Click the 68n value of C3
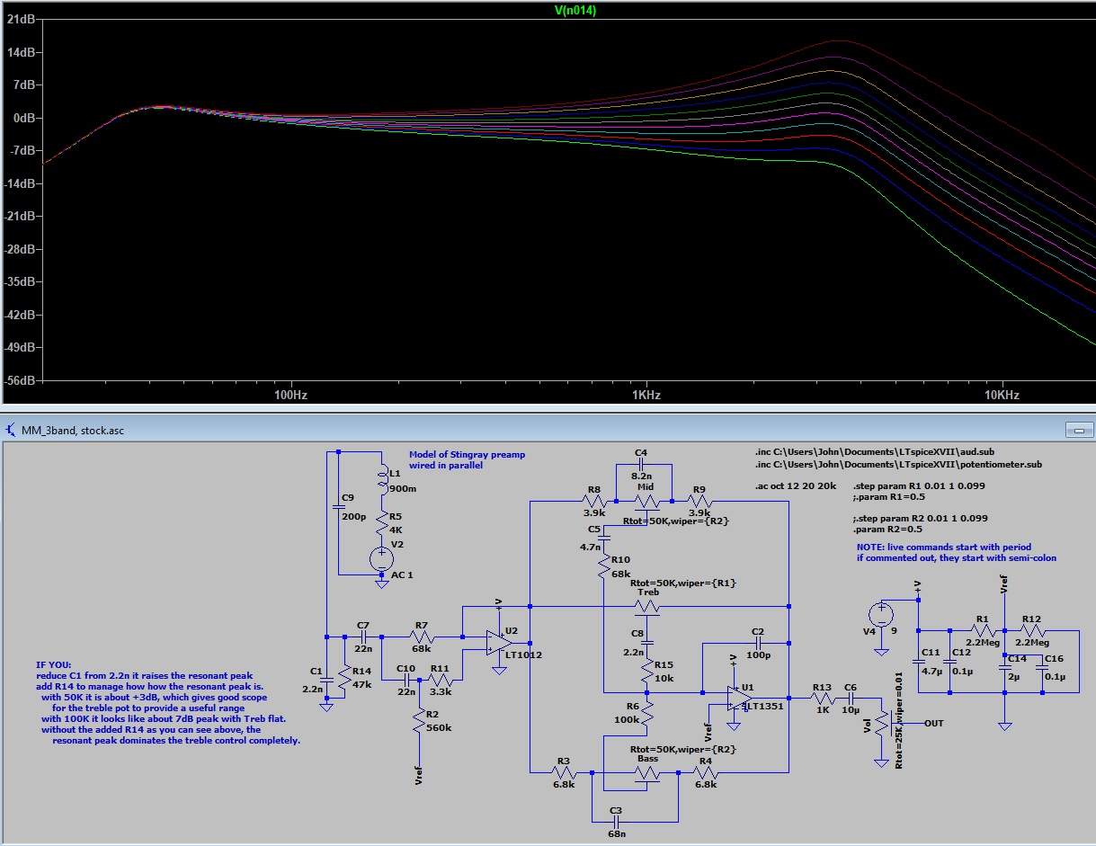Viewport: 1096px width, 846px height. coord(617,833)
